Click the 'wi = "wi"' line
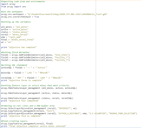Viewport: 141px width, 128px height. tap(7, 42)
